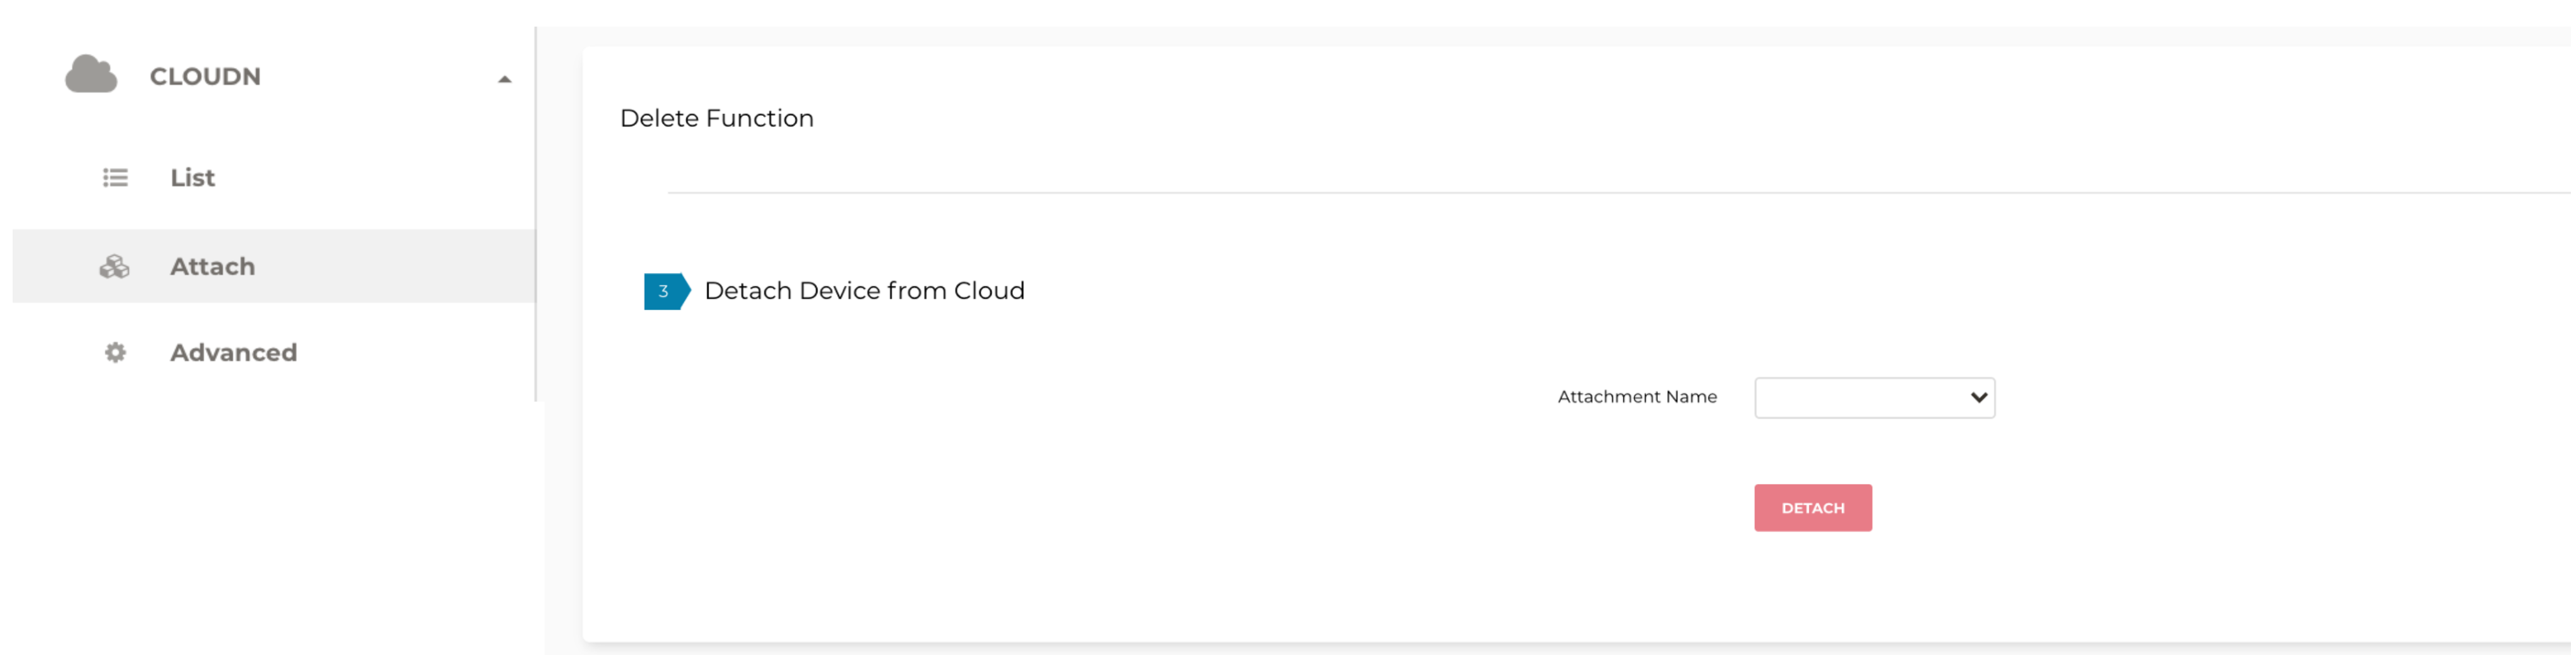Click the Delete Function heading
Viewport: 2576px width, 655px height.
(x=716, y=118)
